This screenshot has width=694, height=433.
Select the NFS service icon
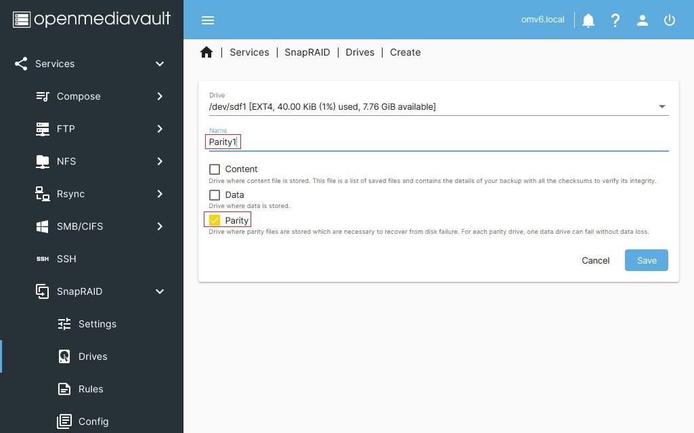coord(42,161)
